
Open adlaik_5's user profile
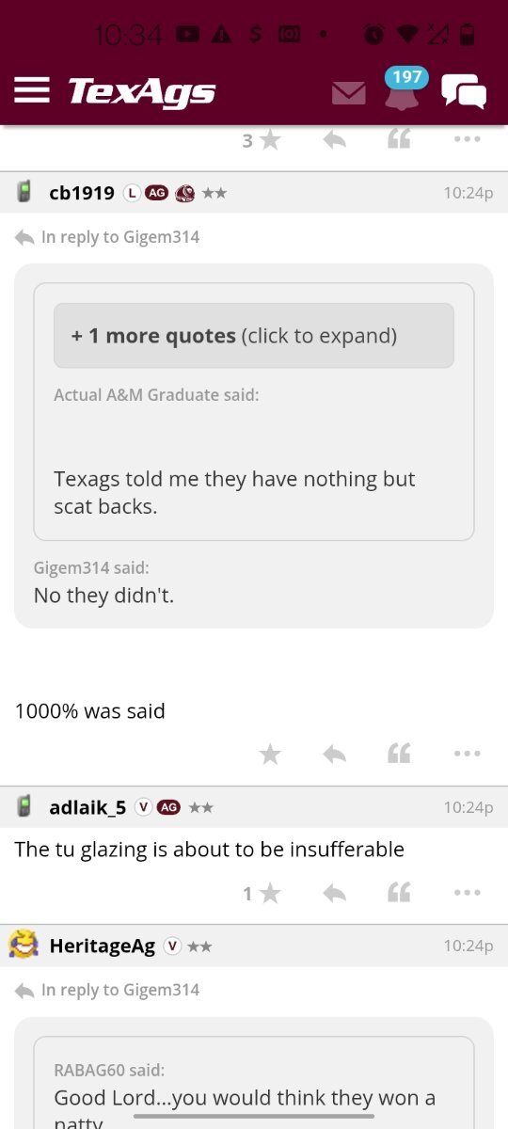click(87, 807)
